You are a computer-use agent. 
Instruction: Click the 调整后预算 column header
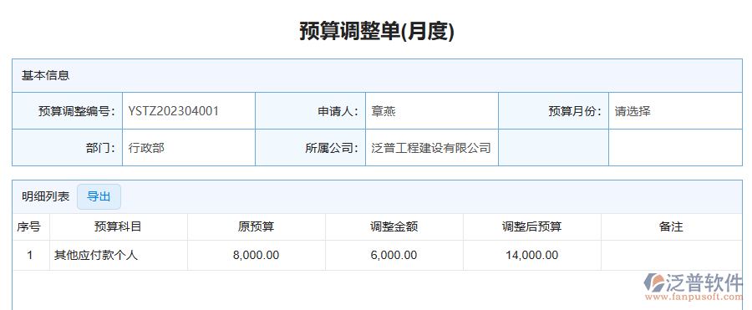(532, 227)
